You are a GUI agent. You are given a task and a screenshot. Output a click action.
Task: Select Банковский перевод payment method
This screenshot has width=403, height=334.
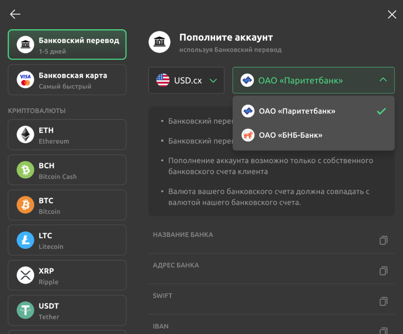[x=67, y=45]
